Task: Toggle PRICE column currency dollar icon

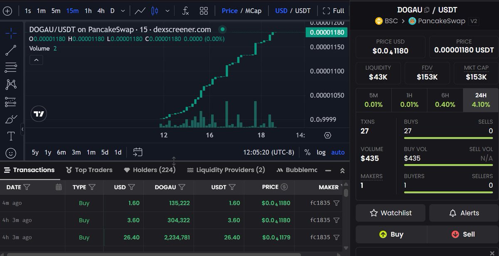Action: click(284, 187)
